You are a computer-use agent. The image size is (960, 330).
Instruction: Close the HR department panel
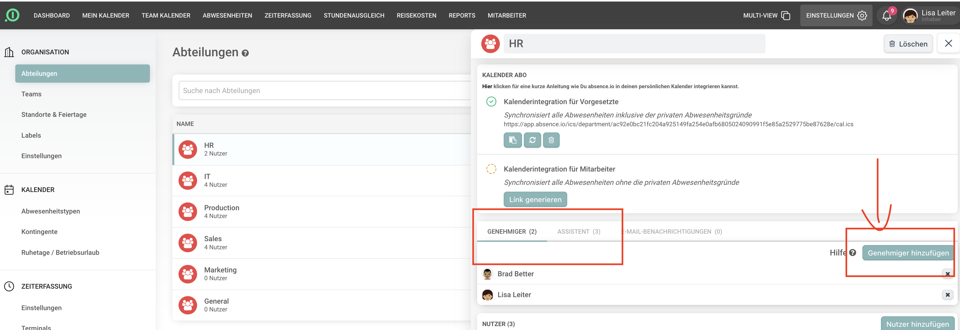(948, 43)
